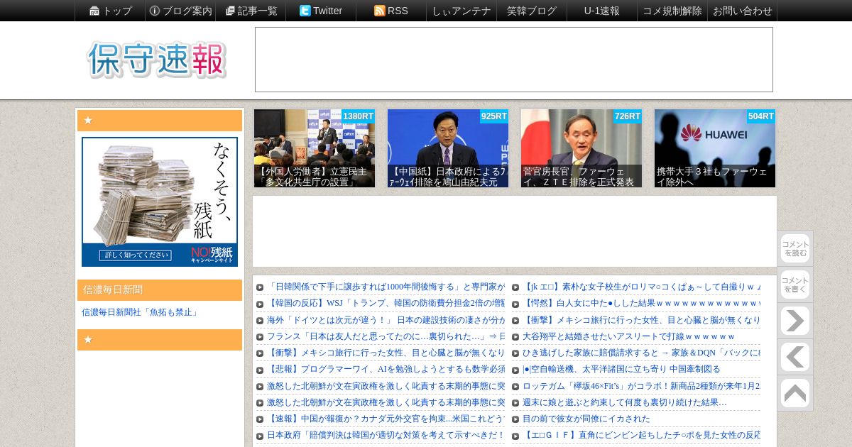The width and height of the screenshot is (852, 447).
Task: Click the なくそう、残紙 banner image
Action: tap(160, 202)
